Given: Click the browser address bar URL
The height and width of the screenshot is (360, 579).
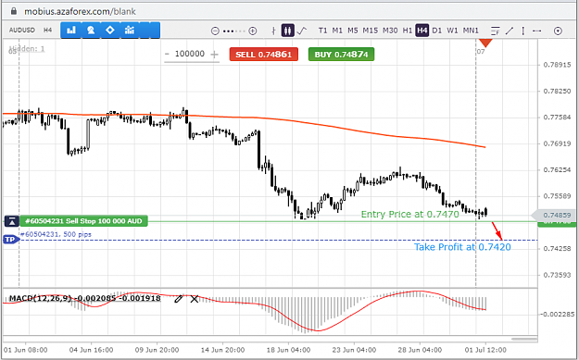Looking at the screenshot, I should click(x=80, y=11).
